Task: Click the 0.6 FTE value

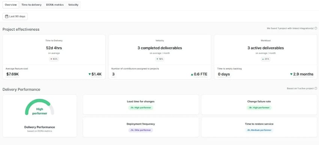Action: [x=201, y=74]
